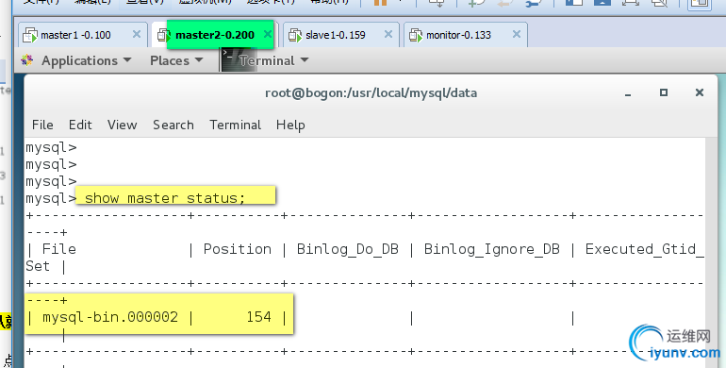
Task: Open the Search menu in the terminal
Action: 173,125
